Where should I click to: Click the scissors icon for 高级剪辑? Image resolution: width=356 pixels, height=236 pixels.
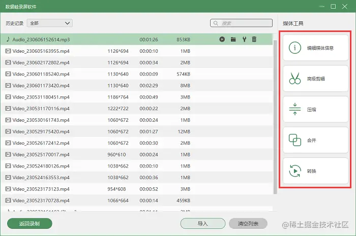(295, 78)
